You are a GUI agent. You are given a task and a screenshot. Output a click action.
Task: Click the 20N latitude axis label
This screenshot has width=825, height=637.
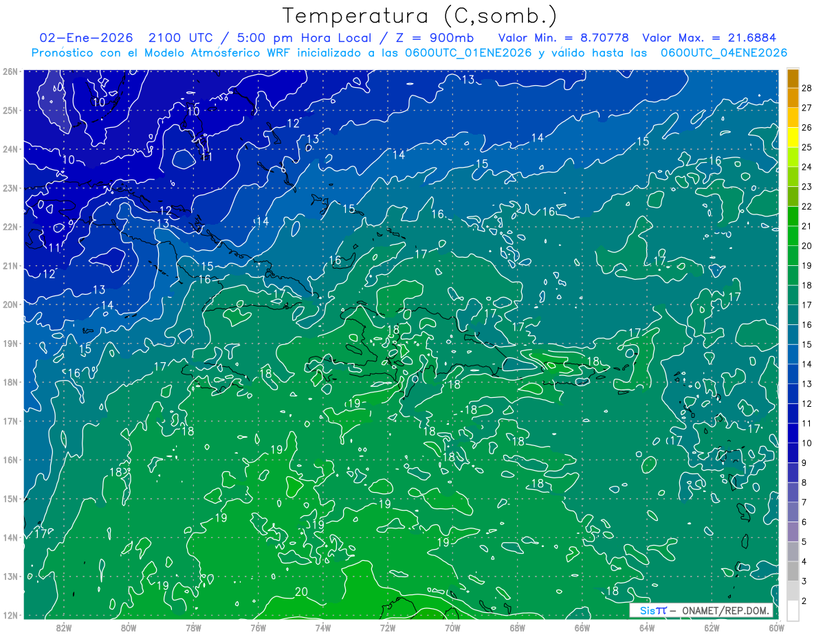coord(10,304)
